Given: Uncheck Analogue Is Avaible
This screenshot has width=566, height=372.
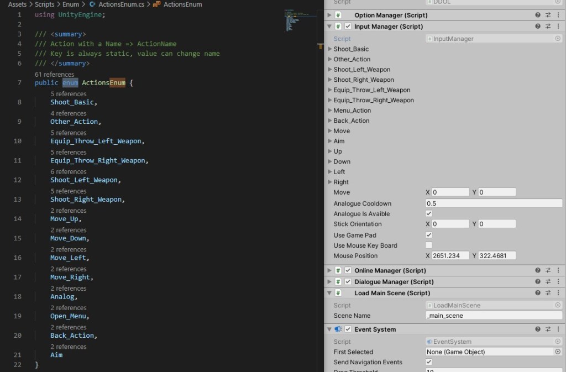Looking at the screenshot, I should 429,214.
